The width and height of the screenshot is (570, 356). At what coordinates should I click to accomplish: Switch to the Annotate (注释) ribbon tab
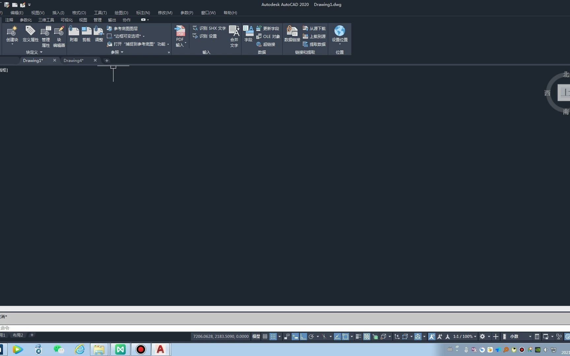click(x=9, y=20)
